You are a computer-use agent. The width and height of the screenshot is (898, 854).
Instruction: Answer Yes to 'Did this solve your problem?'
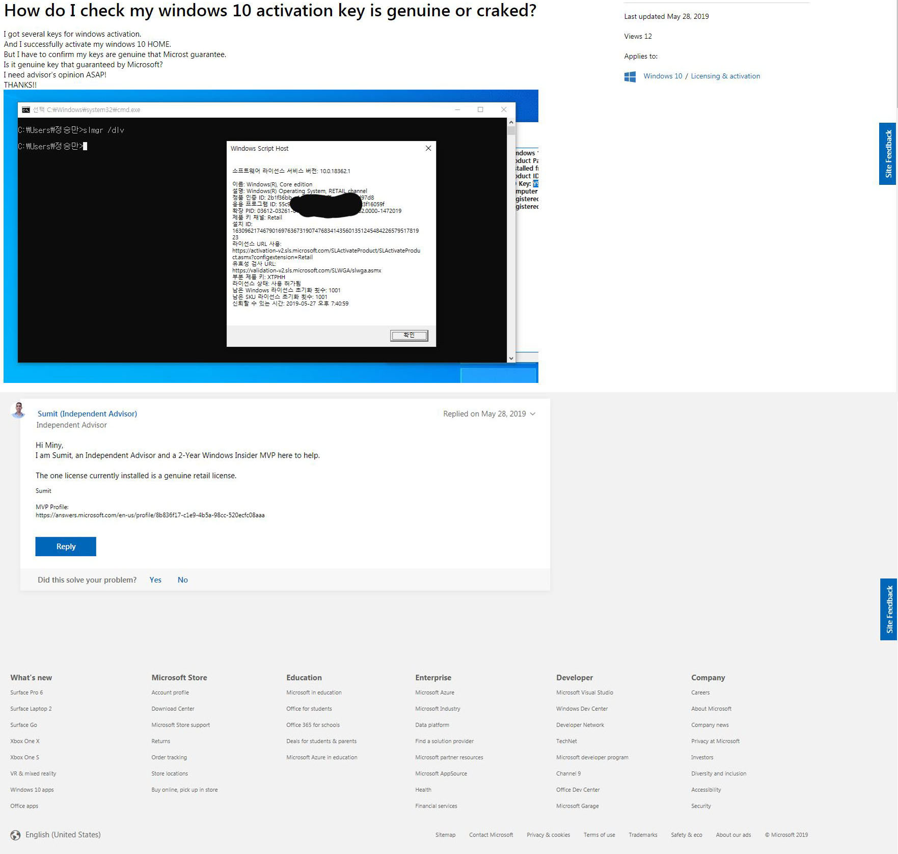[155, 580]
